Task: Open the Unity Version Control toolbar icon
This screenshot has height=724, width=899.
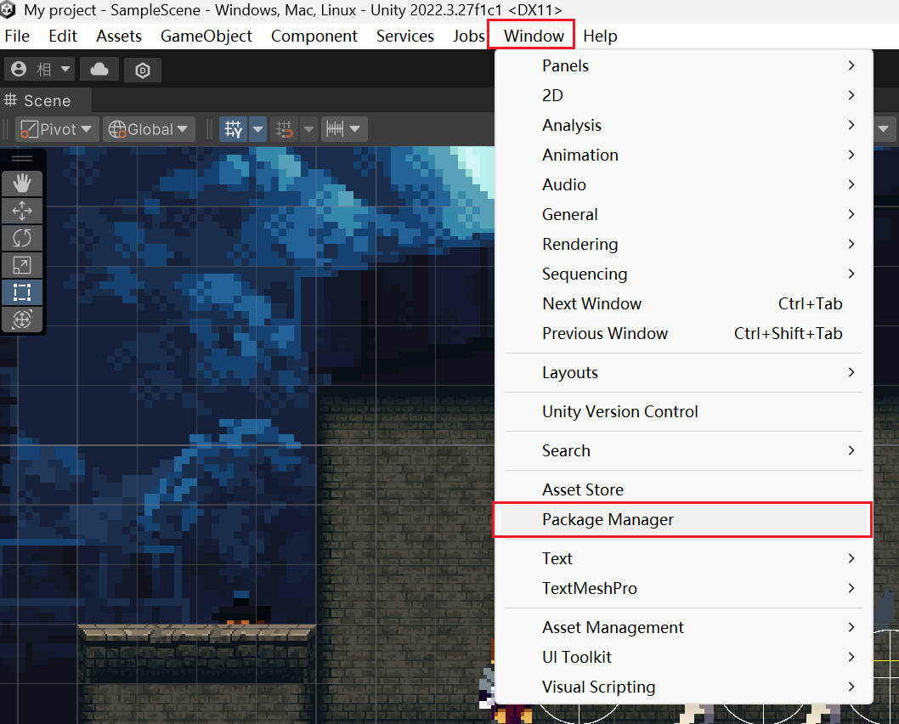Action: point(142,70)
